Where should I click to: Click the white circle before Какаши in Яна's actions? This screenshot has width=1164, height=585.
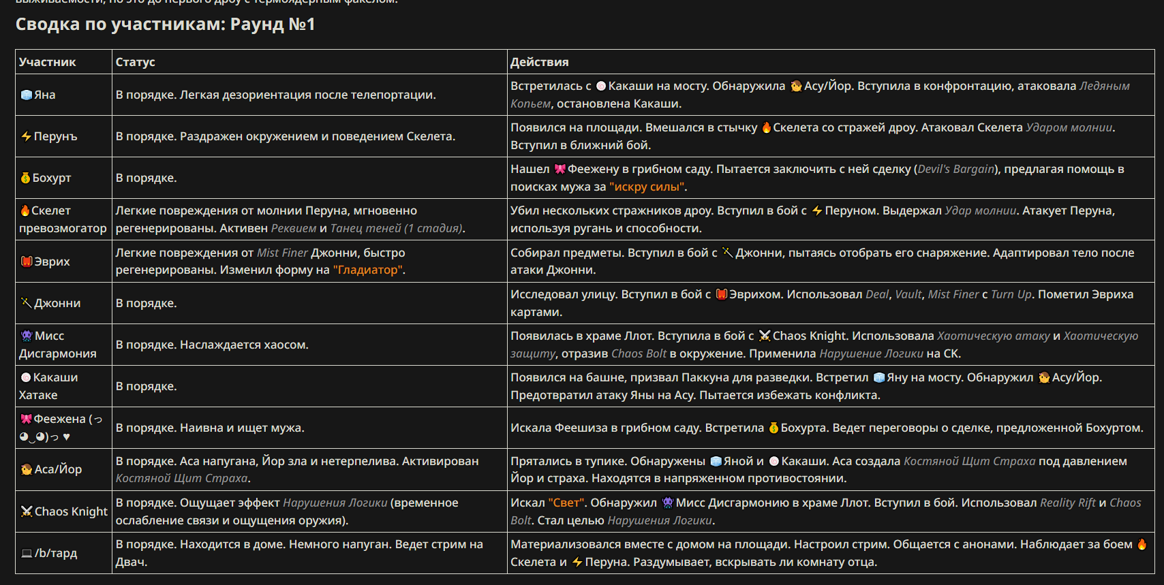[x=601, y=86]
